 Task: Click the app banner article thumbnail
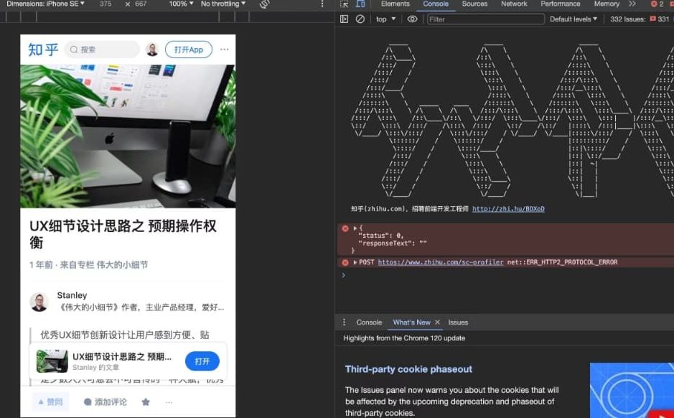(52, 361)
